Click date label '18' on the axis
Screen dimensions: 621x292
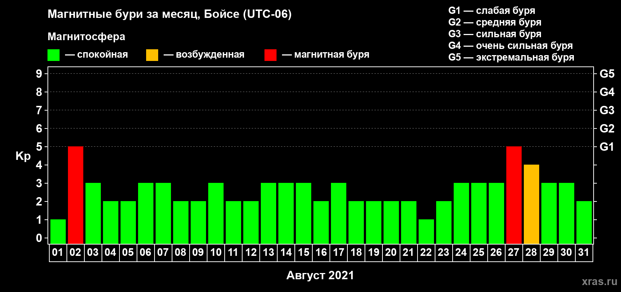(x=356, y=252)
